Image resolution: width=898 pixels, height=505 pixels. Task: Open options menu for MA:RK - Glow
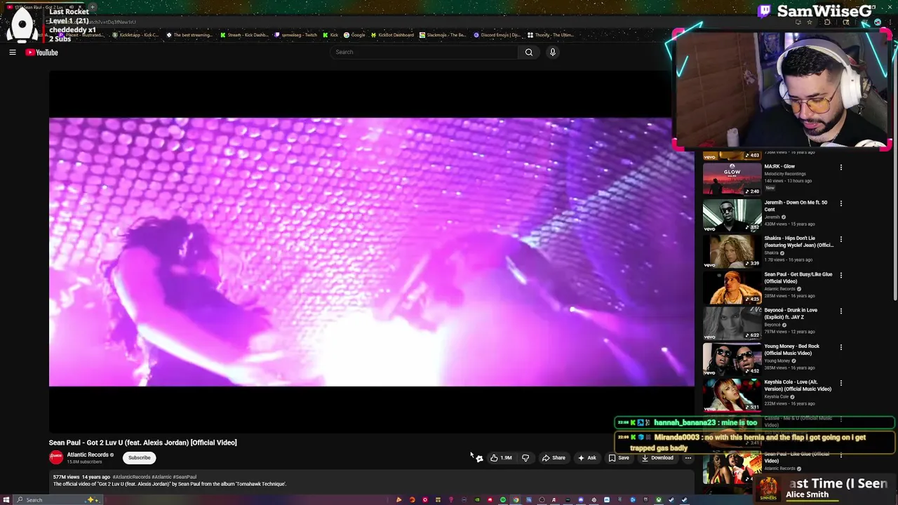[840, 168]
